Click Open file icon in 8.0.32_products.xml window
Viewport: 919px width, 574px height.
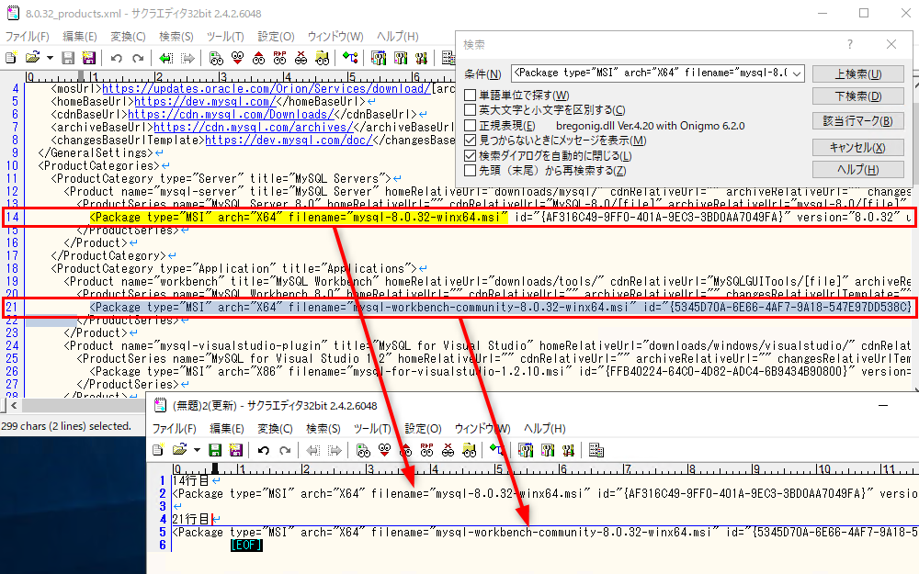(x=33, y=57)
